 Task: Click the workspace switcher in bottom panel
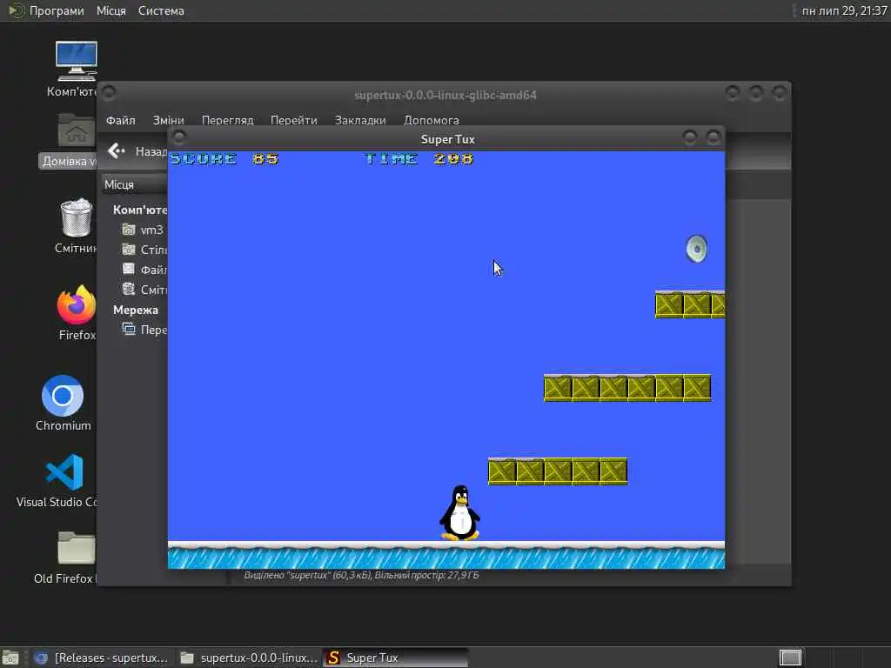point(790,658)
